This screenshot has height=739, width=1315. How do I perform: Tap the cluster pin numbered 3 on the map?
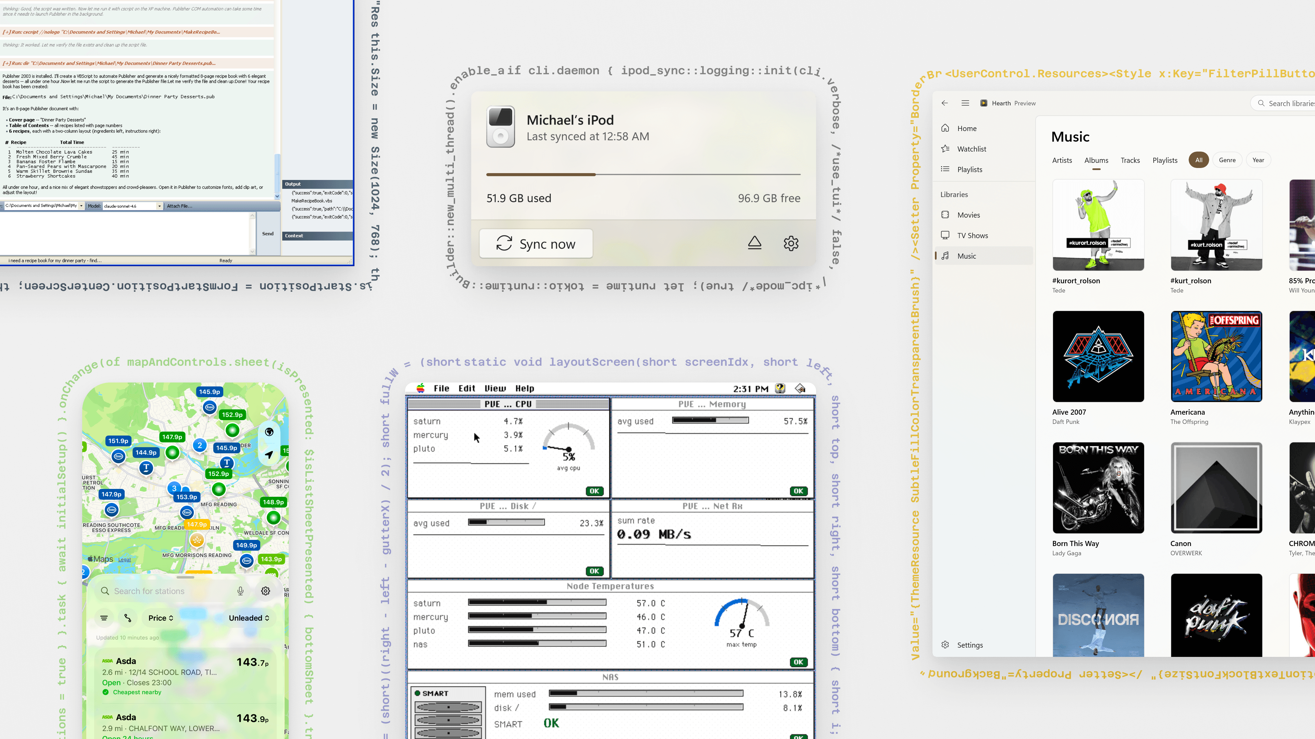174,488
